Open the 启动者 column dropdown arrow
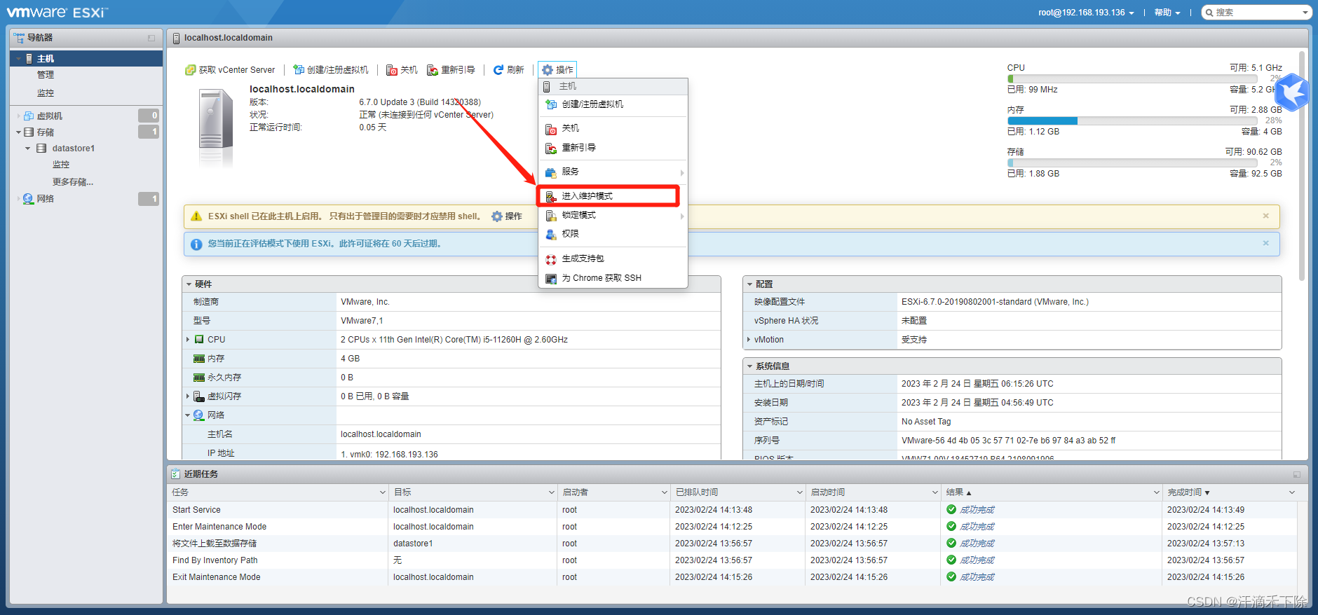 pyautogui.click(x=664, y=492)
